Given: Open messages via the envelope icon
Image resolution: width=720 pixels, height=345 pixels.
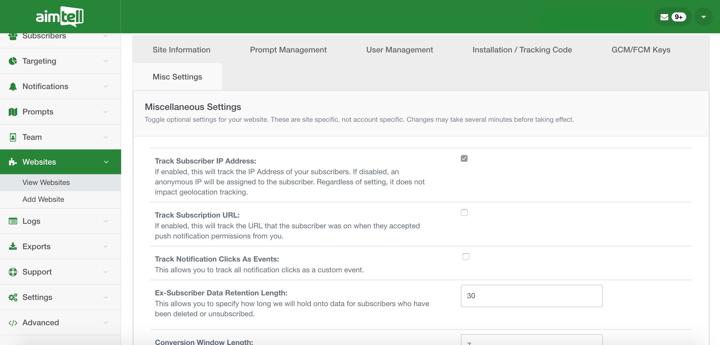Looking at the screenshot, I should 664,17.
